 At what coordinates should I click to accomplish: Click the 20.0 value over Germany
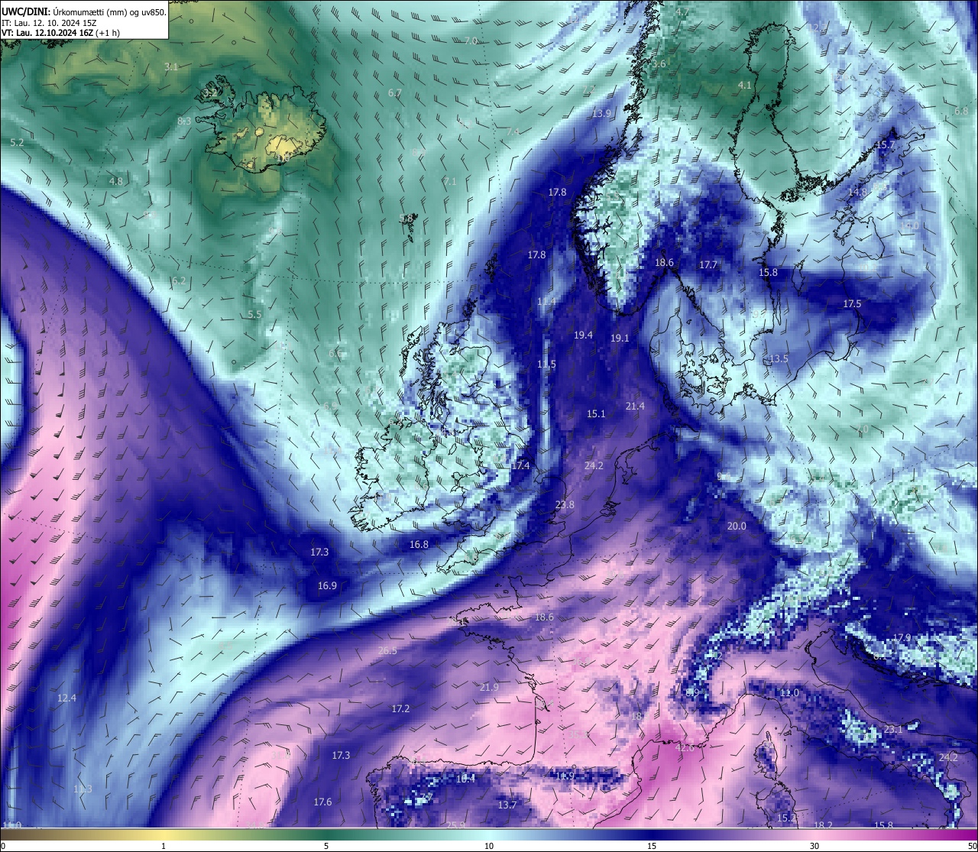(737, 526)
